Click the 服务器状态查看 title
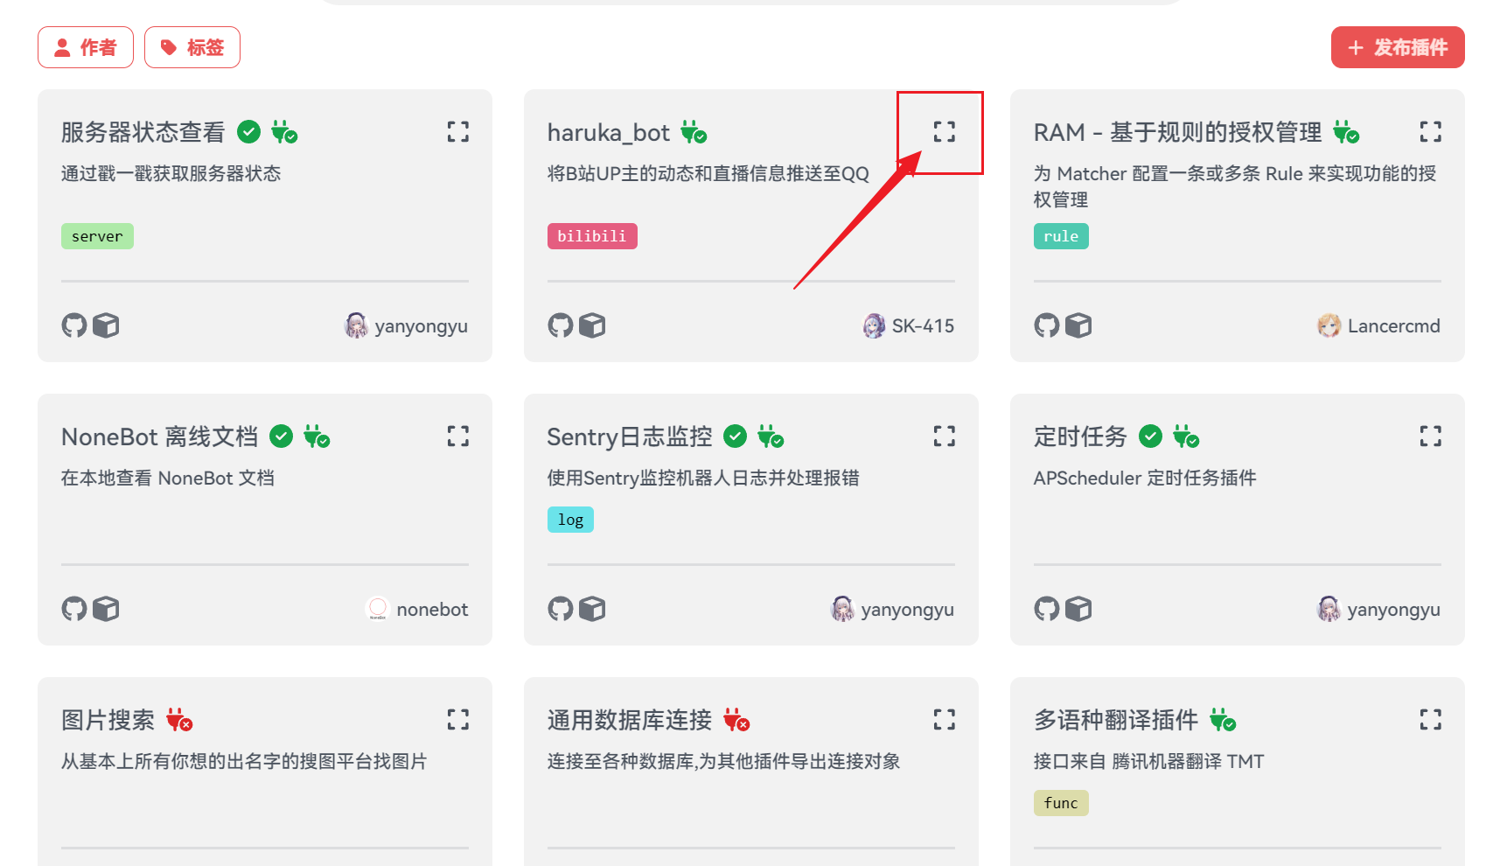 (x=143, y=132)
